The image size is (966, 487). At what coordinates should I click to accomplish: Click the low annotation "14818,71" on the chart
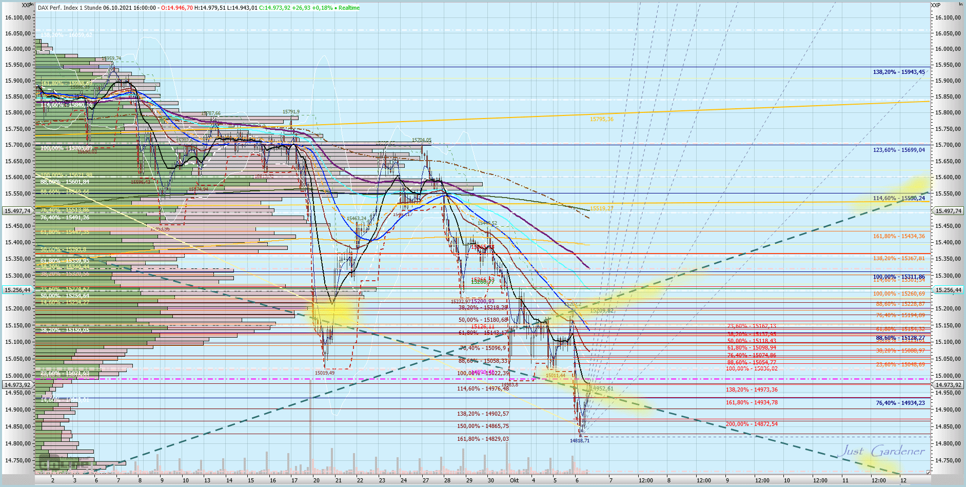coord(579,441)
